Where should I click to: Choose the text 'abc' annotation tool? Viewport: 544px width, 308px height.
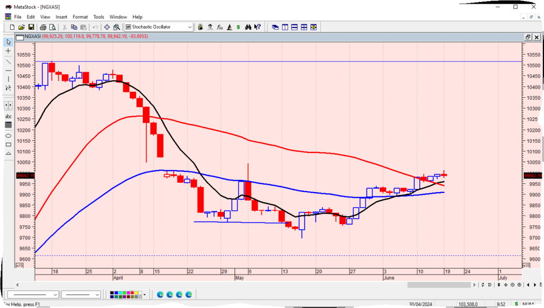tap(8, 116)
